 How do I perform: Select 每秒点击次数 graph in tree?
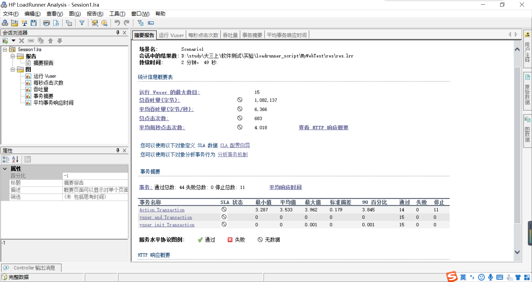click(48, 83)
